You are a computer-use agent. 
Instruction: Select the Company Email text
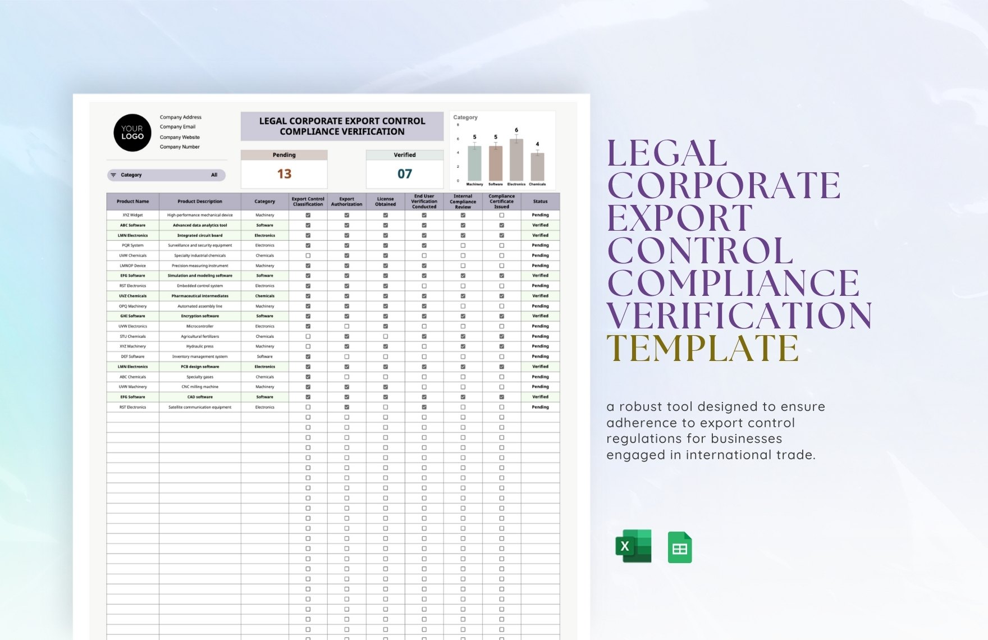178,127
